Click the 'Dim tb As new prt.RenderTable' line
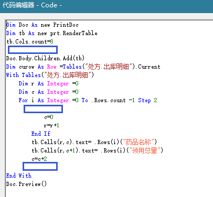The image size is (213, 197). [x=52, y=33]
